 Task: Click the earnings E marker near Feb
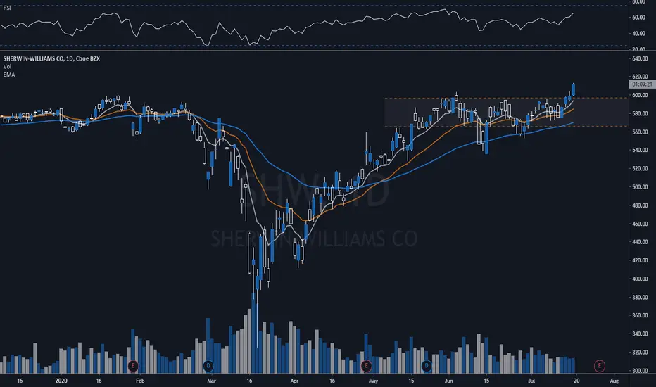[x=133, y=366]
